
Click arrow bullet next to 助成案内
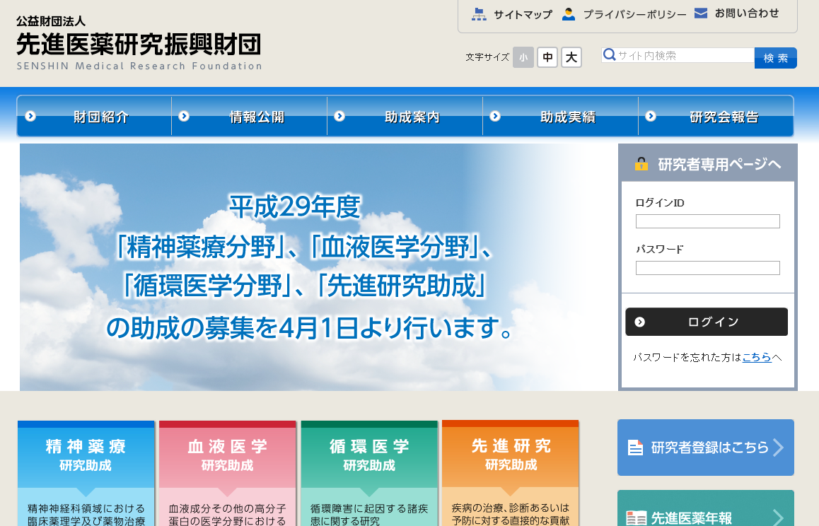pos(339,116)
